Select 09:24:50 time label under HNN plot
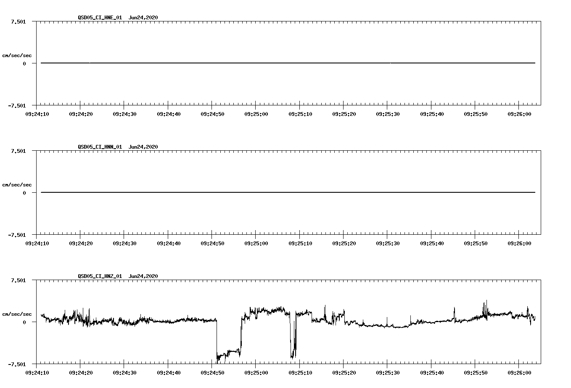The image size is (571, 388). (212, 243)
